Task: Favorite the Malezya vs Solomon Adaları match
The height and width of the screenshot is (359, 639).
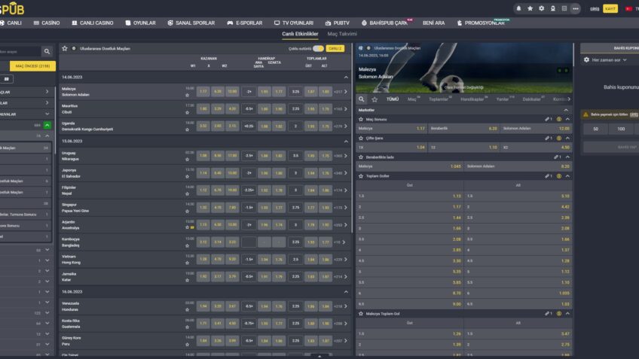Action: [188, 95]
